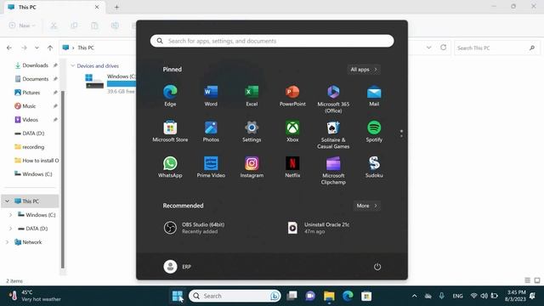544x306 pixels.
Task: Open the ERP user account menu
Action: (x=178, y=266)
